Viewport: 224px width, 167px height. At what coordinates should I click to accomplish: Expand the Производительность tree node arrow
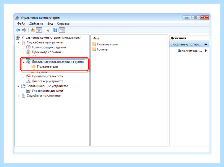click(x=23, y=77)
